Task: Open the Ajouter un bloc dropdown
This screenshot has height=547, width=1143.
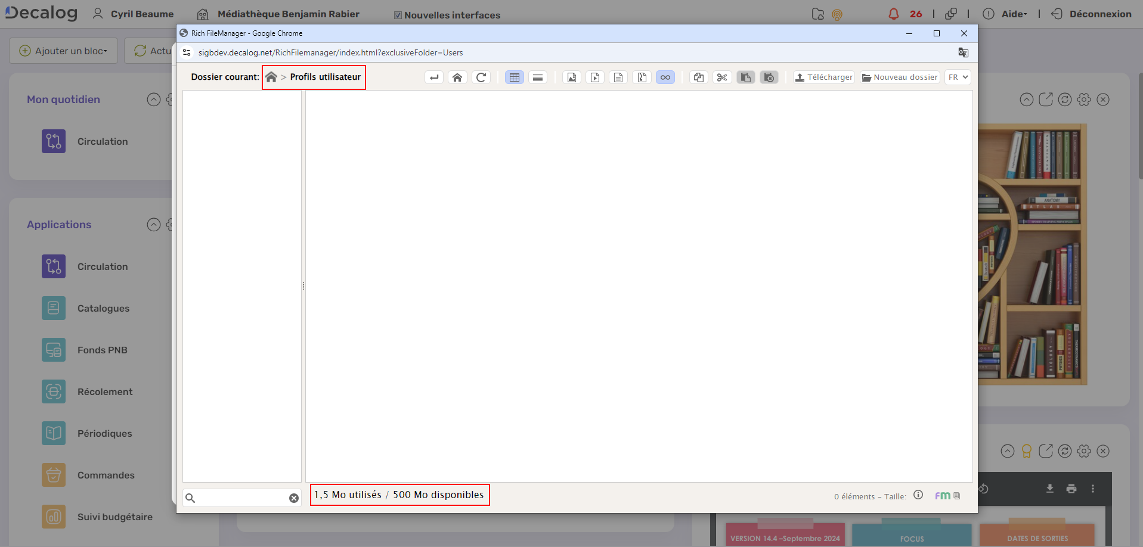Action: [64, 51]
